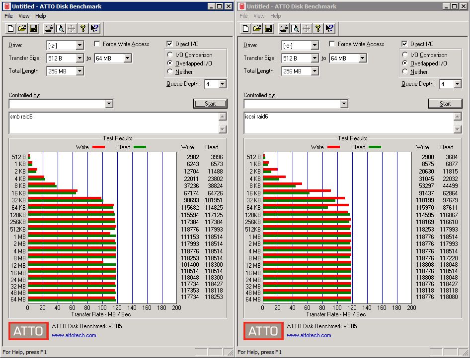The image size is (470, 358).
Task: Open www.attotech.com link in left window
Action: [74, 335]
